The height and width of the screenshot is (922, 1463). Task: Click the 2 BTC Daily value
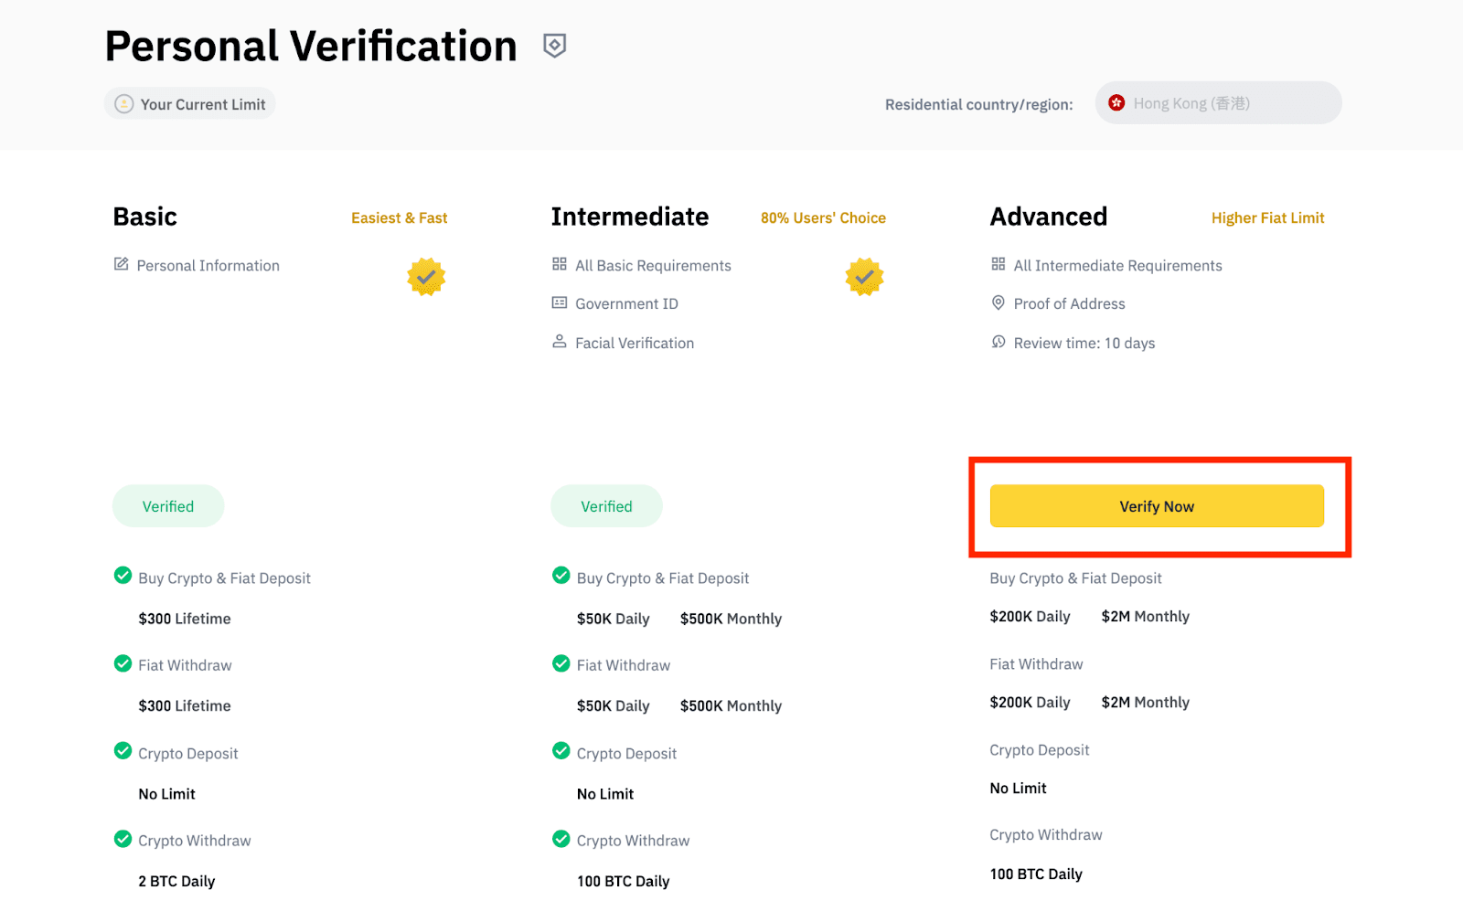[x=176, y=881]
